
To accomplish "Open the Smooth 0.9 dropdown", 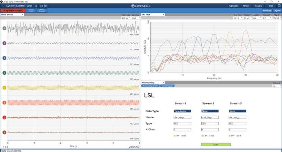I will (x=267, y=18).
